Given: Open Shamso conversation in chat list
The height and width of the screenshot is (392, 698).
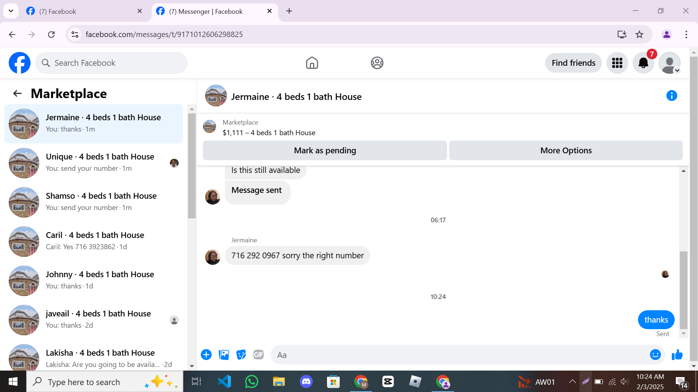Looking at the screenshot, I should pyautogui.click(x=93, y=202).
